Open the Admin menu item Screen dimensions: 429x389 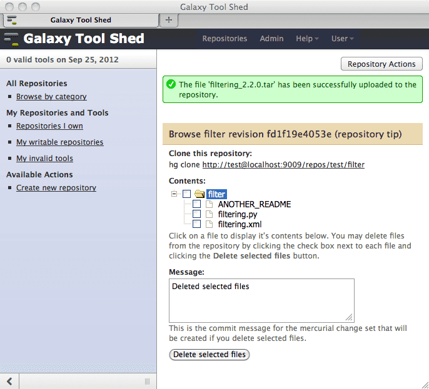(x=271, y=39)
